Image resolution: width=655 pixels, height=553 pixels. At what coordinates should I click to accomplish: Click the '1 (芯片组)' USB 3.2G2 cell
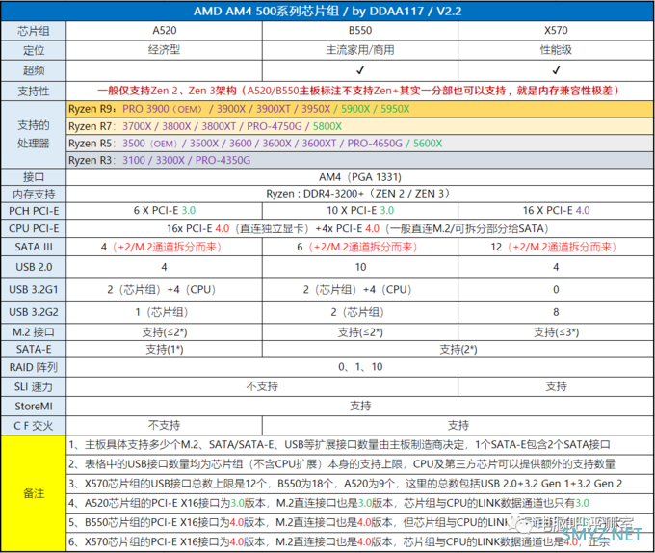[x=164, y=312]
